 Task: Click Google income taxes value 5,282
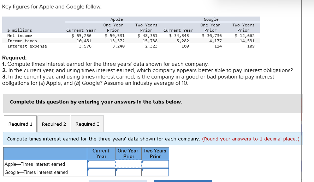click(183, 41)
